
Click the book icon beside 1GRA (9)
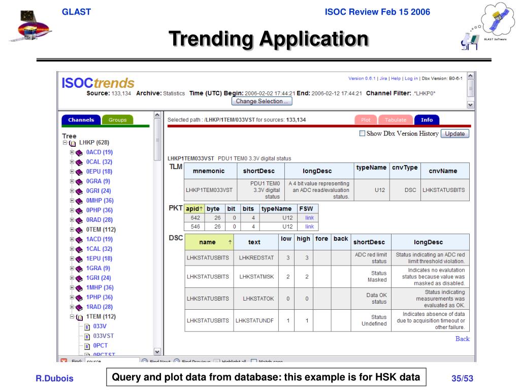(x=79, y=269)
